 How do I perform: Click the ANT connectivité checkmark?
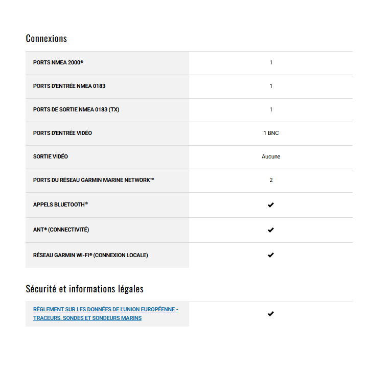pos(271,230)
